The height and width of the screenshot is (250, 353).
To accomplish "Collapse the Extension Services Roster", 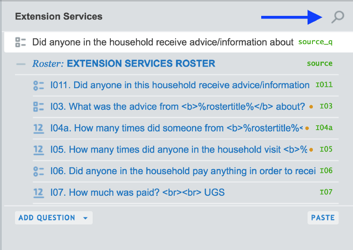I will 21,64.
